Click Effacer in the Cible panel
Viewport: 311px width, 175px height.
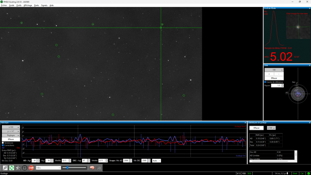[274, 78]
